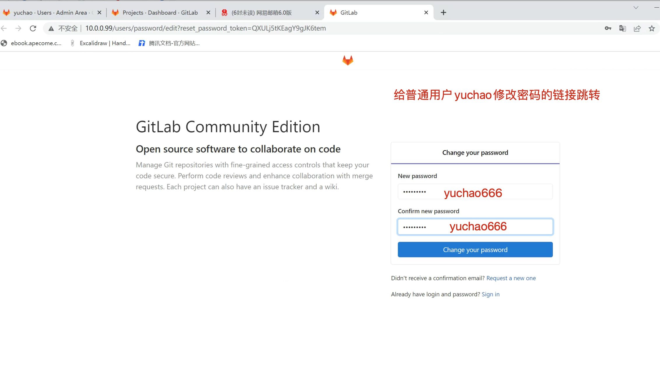
Task: Click the Sign in link
Action: (490, 294)
